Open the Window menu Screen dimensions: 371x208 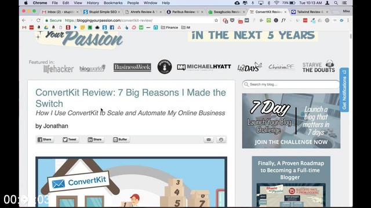click(x=151, y=3)
